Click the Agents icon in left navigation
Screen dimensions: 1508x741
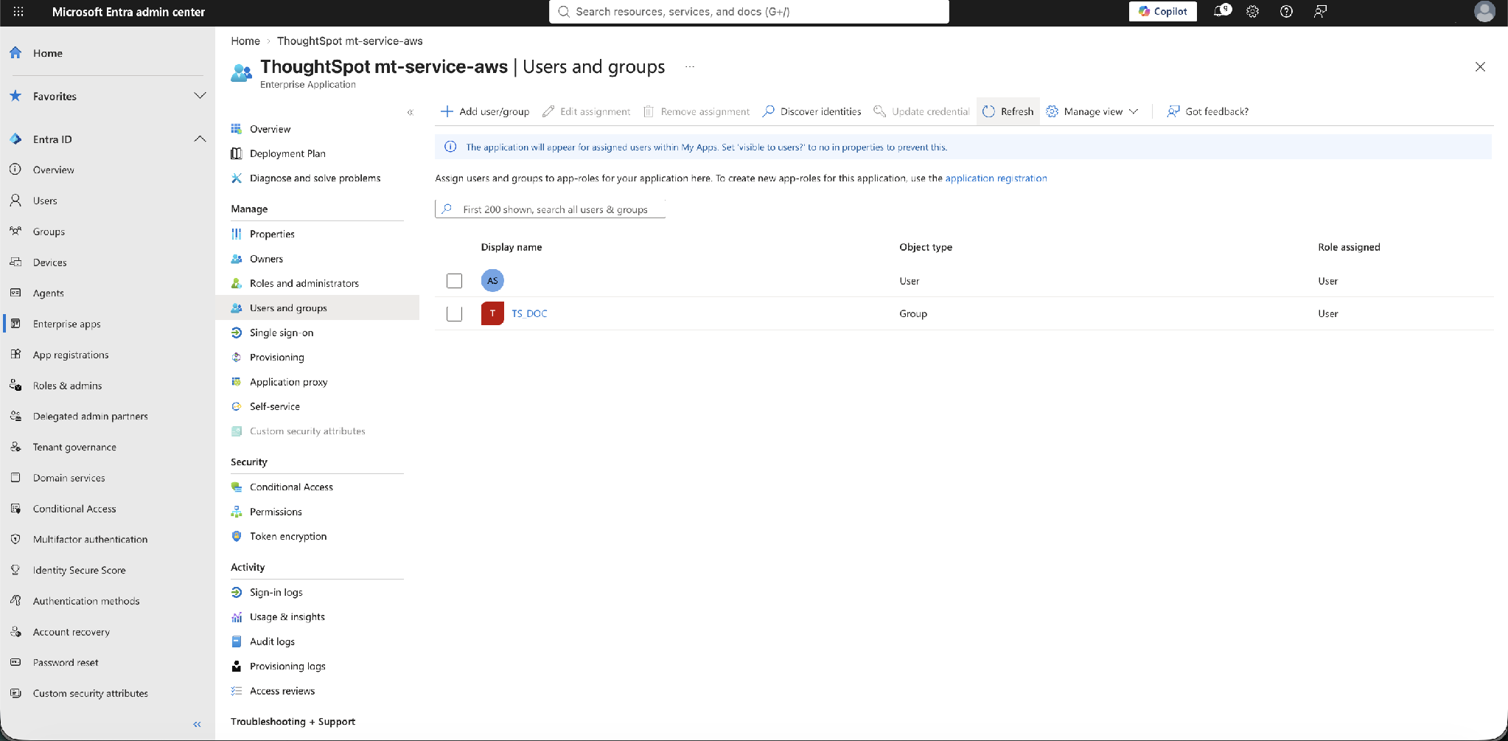15,293
